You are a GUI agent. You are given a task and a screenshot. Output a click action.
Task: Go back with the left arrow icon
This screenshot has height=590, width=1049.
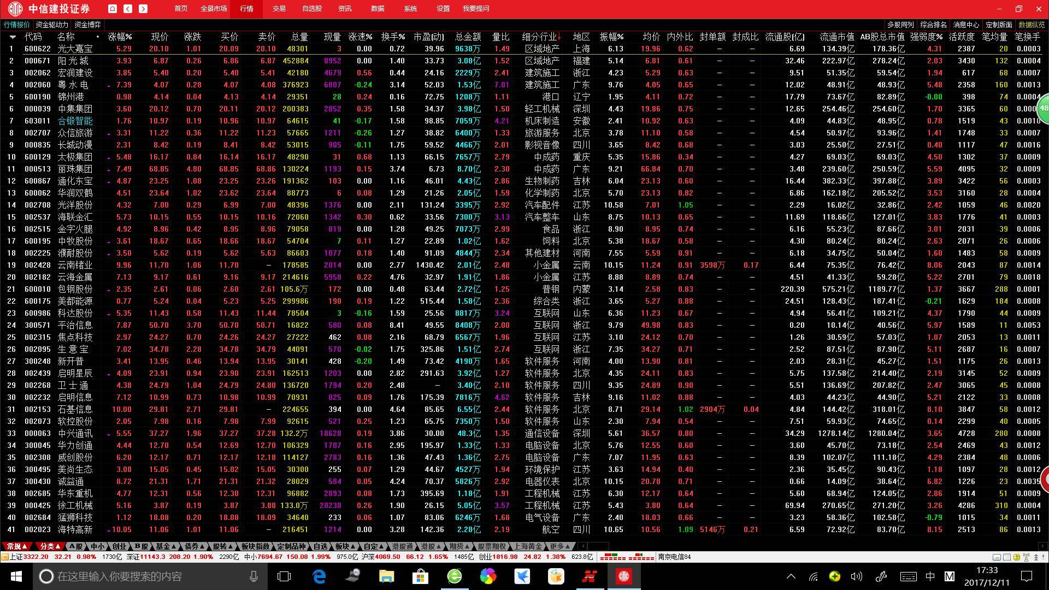coord(128,9)
